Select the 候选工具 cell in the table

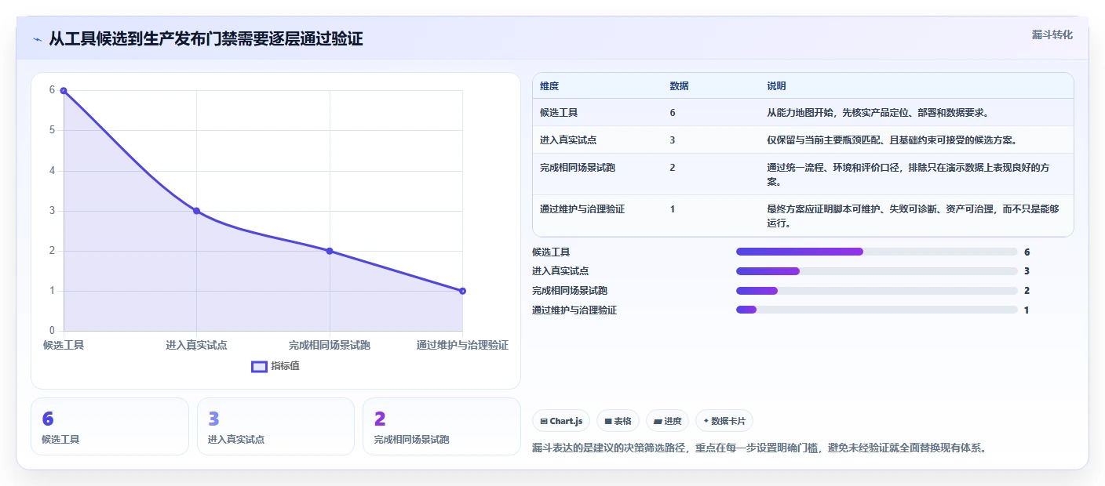(559, 113)
